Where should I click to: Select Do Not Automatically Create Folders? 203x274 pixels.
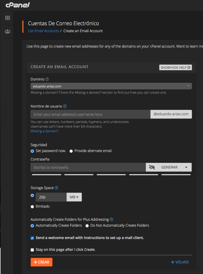87,226
